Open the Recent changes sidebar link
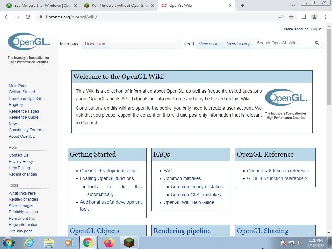 click(x=23, y=174)
